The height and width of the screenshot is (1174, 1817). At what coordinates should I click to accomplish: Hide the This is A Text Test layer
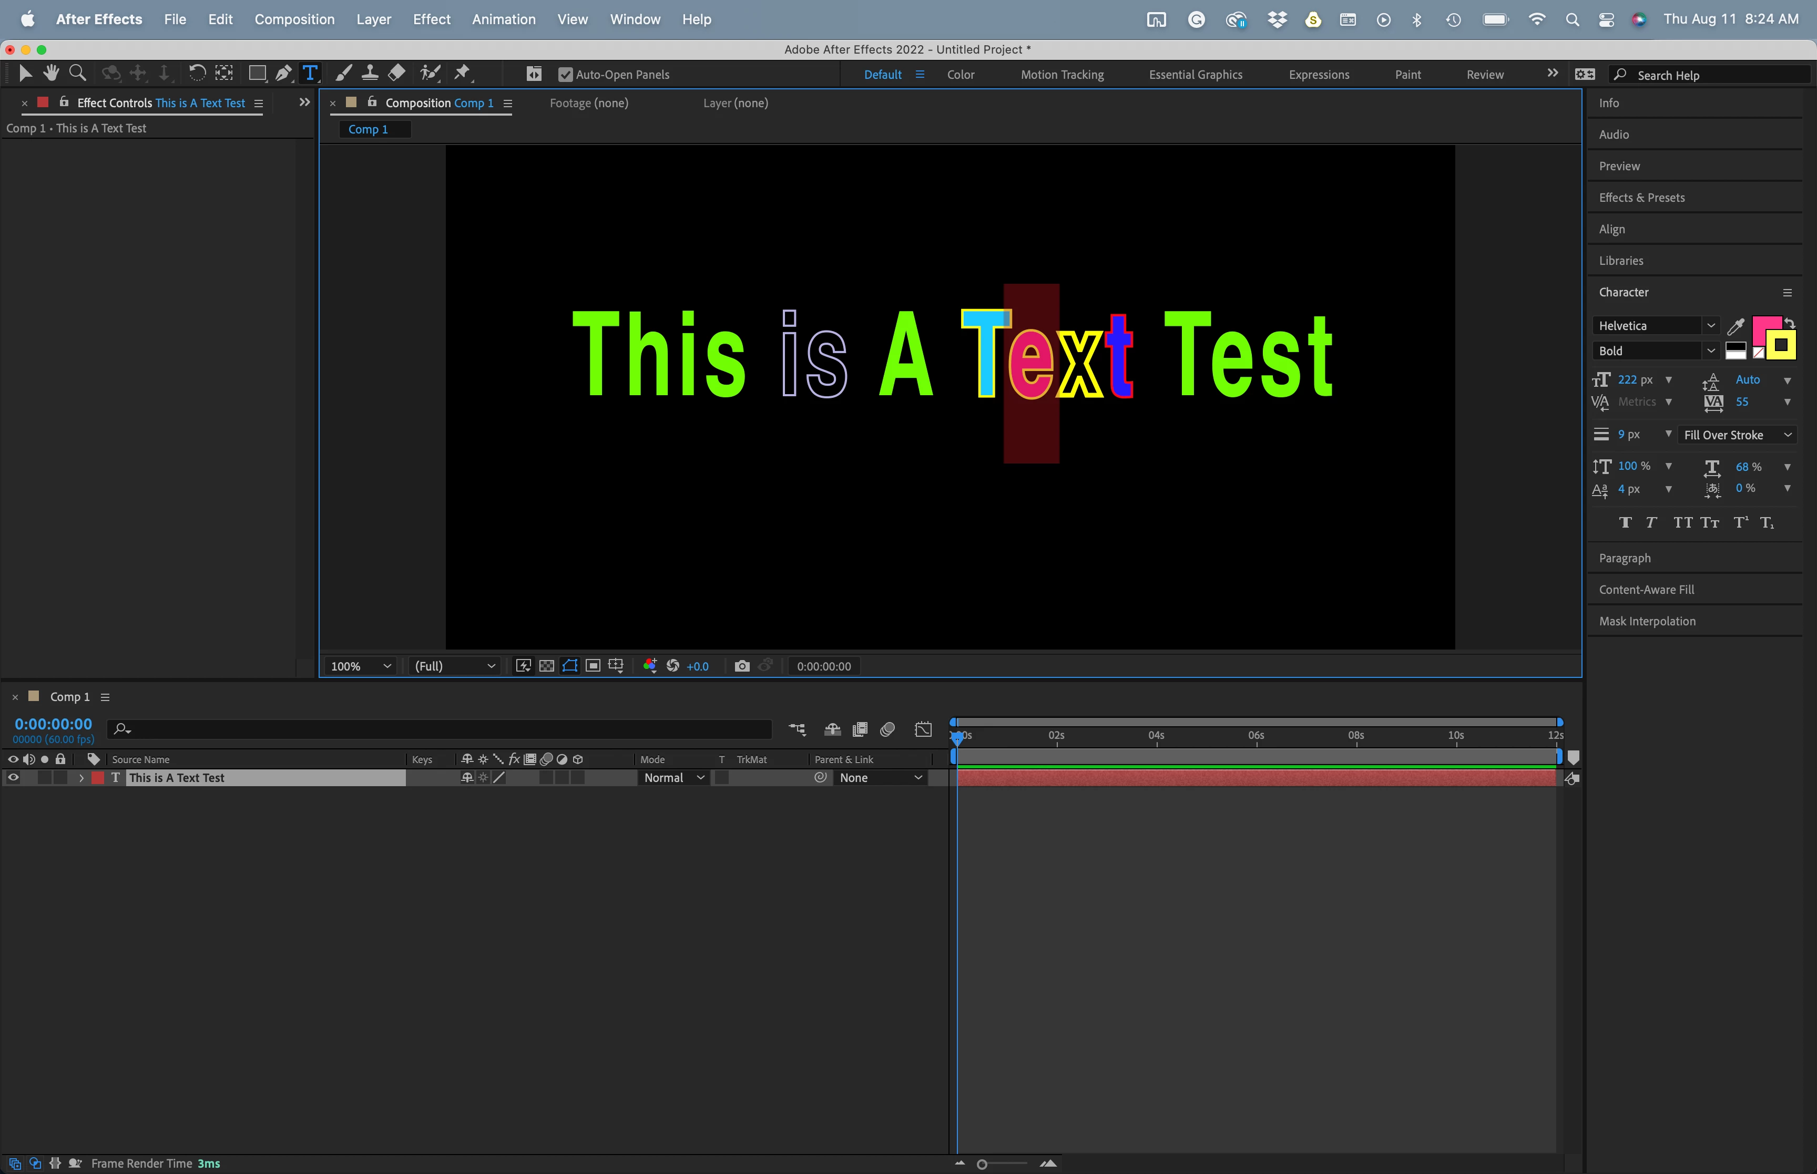pyautogui.click(x=13, y=778)
